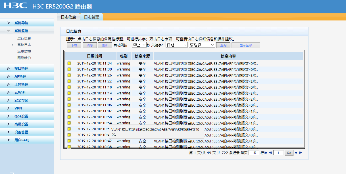The image size is (346, 174).
Task: Open 流量监控 in the sidebar
Action: pos(24,51)
